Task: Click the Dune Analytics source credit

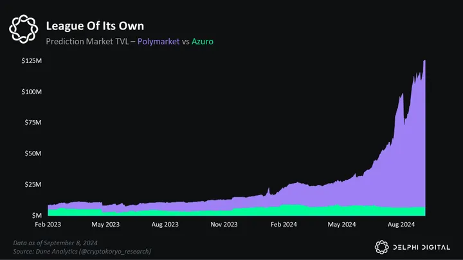Action: click(x=82, y=251)
